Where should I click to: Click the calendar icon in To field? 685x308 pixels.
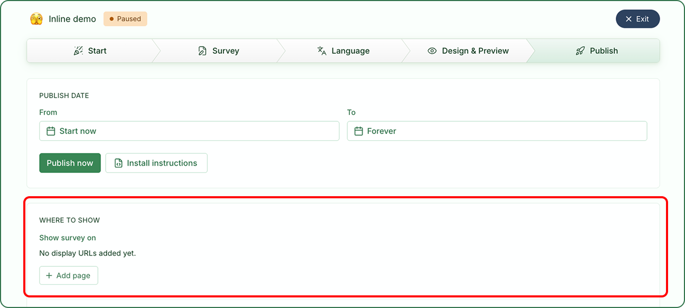point(358,131)
